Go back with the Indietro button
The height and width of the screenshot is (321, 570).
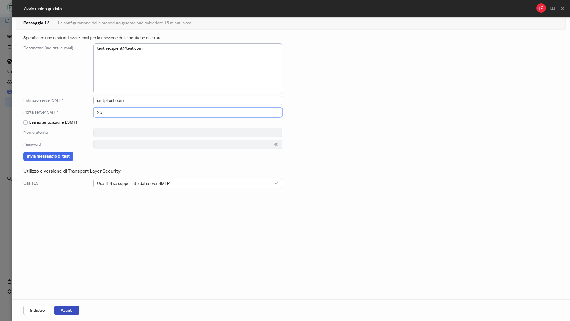click(37, 310)
